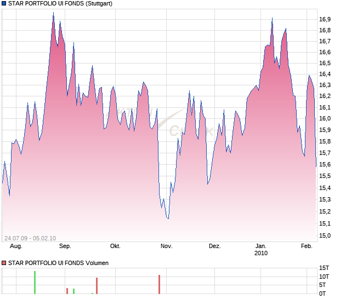Image resolution: width=340 pixels, height=299 pixels.
Task: Click the 16,3 price axis label
Action: (x=325, y=85)
